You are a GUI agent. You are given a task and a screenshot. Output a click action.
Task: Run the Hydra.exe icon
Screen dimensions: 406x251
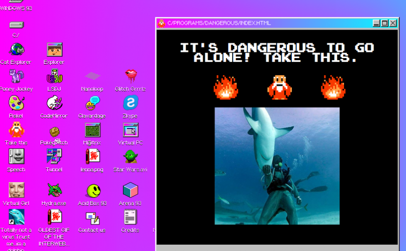[54, 190]
